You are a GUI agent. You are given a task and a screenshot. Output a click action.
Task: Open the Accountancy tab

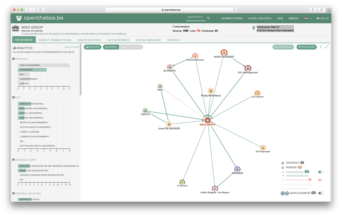coord(119,40)
